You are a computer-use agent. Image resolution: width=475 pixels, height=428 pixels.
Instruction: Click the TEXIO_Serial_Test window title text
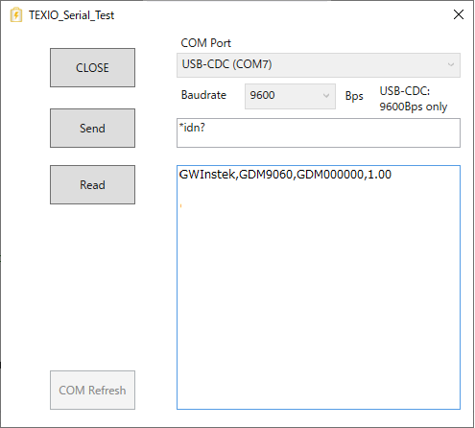[71, 15]
